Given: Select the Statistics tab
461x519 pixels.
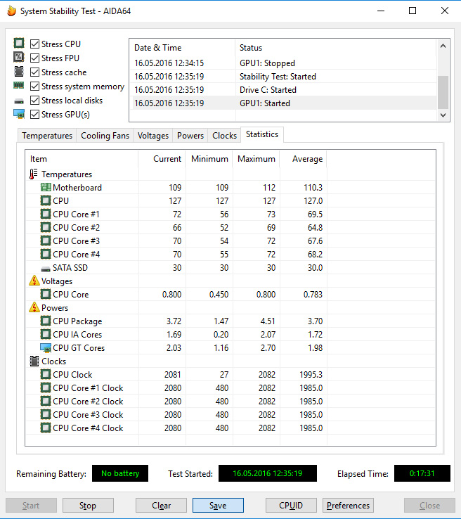Looking at the screenshot, I should pyautogui.click(x=262, y=134).
